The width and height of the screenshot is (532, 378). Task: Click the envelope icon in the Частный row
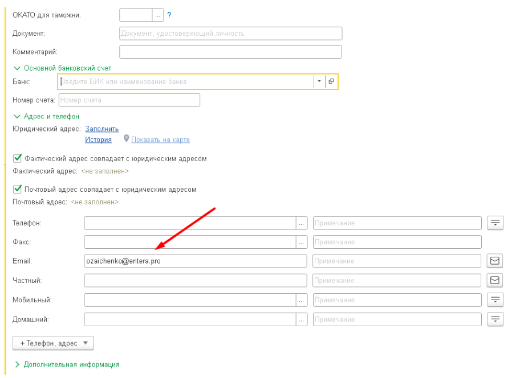click(495, 280)
